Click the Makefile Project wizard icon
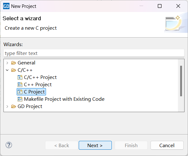188x156 pixels. 20,99
